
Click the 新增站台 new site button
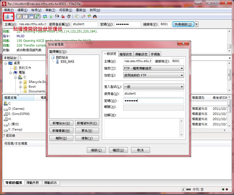pyautogui.click(x=61, y=123)
